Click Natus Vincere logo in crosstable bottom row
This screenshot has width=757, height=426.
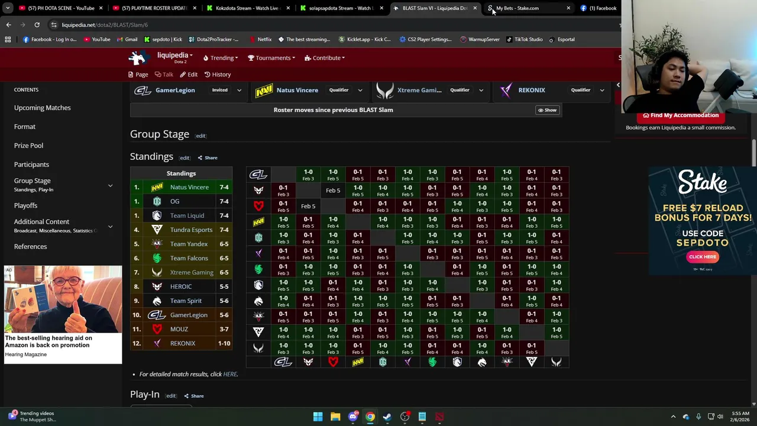[358, 362]
